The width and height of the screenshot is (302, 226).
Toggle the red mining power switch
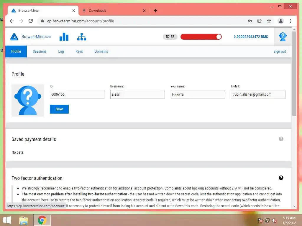tap(201, 37)
